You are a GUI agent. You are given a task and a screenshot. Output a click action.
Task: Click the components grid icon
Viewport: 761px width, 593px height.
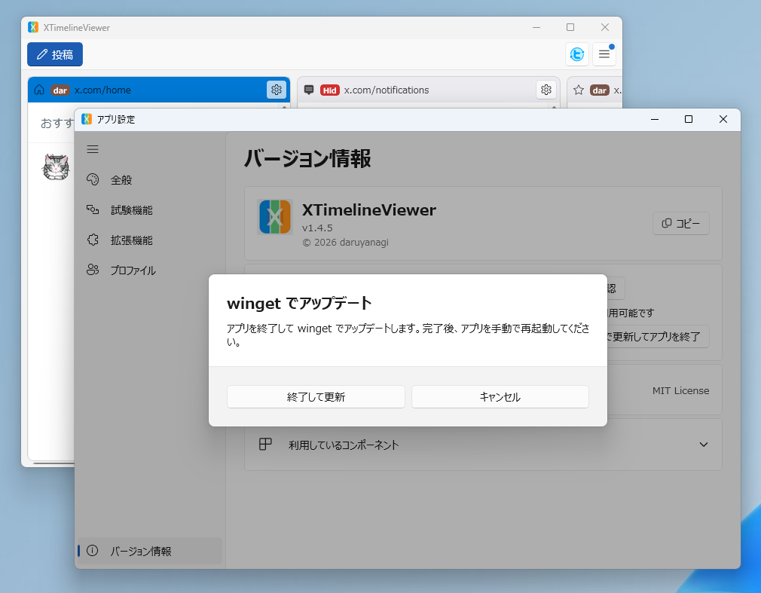265,444
